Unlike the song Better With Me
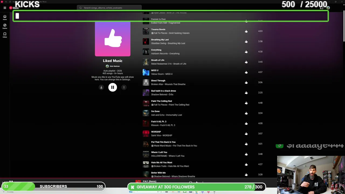This screenshot has height=194, width=345. 246,175
